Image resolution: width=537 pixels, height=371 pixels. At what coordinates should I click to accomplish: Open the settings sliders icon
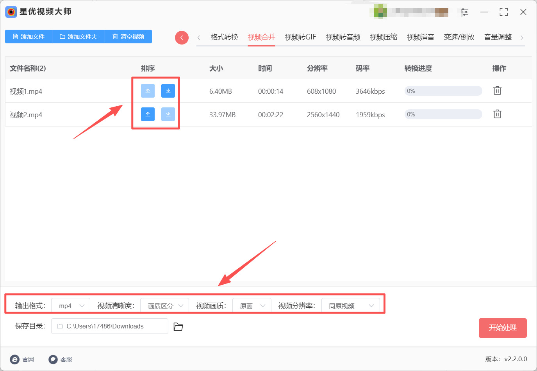coord(465,12)
